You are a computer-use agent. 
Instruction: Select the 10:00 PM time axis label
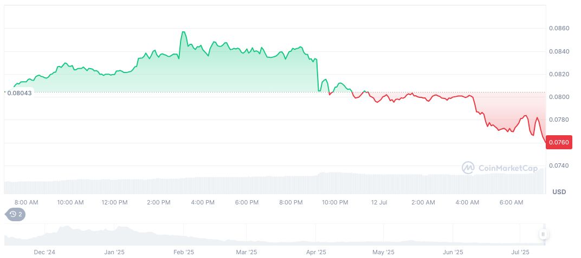(335, 202)
